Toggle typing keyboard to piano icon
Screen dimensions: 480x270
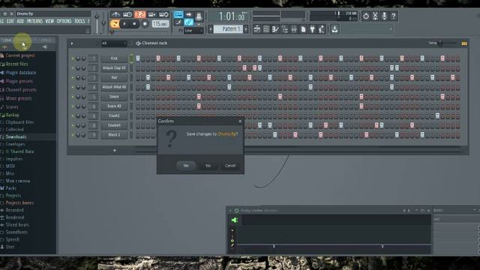(x=178, y=14)
